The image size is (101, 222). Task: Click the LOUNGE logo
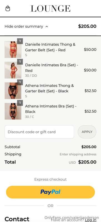click(x=50, y=9)
